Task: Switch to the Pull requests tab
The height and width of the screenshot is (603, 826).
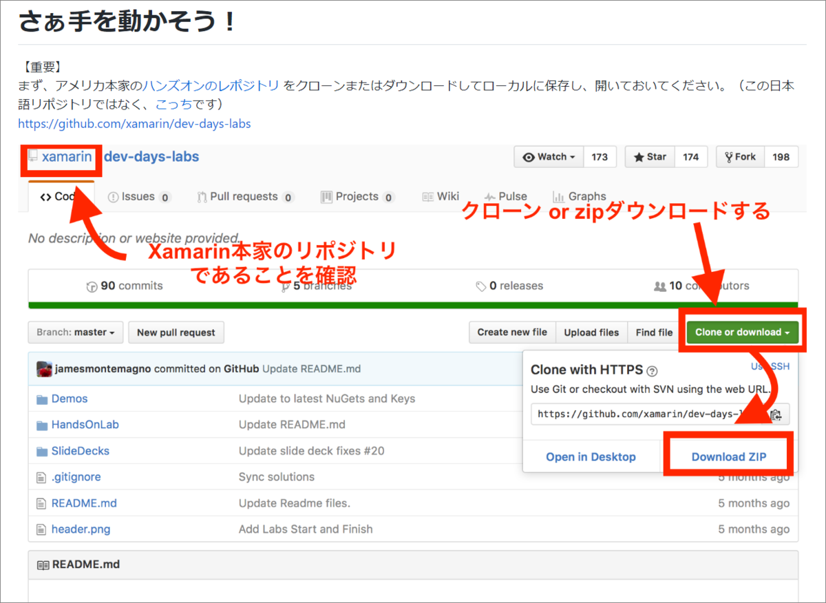Action: click(246, 197)
